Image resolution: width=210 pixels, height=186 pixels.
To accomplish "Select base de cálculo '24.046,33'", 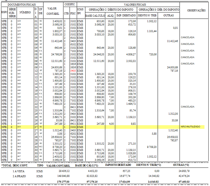I will click(99, 54).
